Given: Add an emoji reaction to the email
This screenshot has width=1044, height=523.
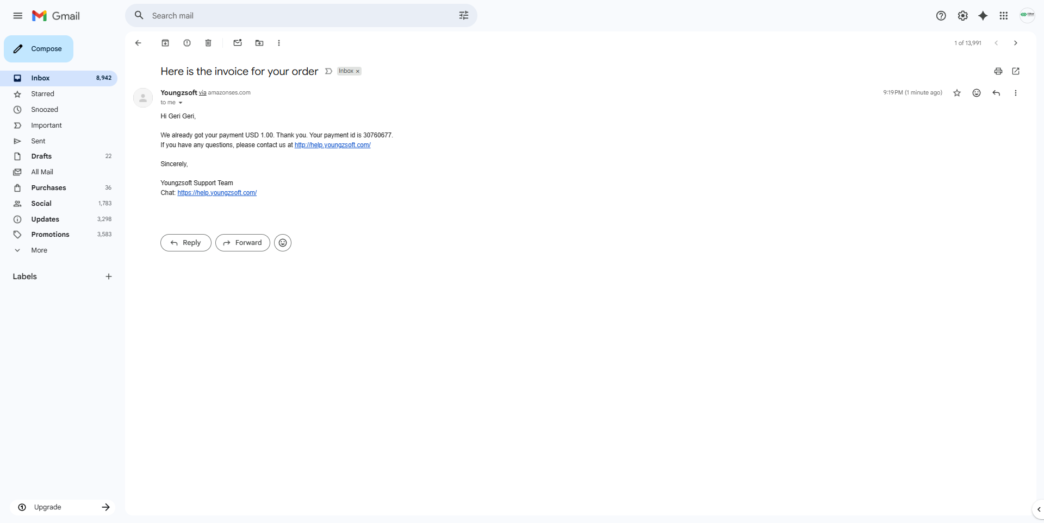Looking at the screenshot, I should 977,93.
